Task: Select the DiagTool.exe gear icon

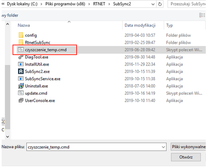Action: [21, 57]
